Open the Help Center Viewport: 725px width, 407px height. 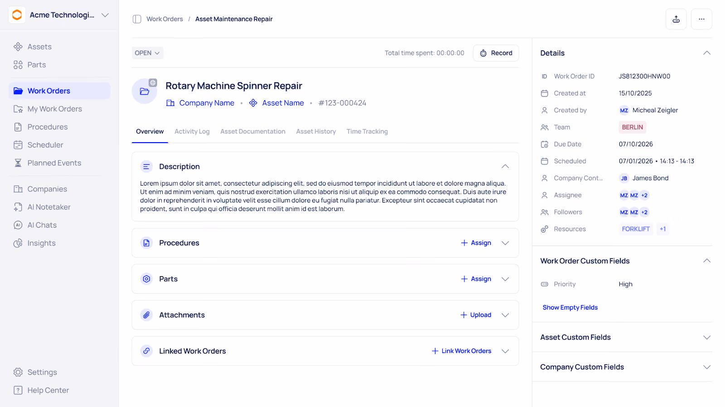[59, 390]
